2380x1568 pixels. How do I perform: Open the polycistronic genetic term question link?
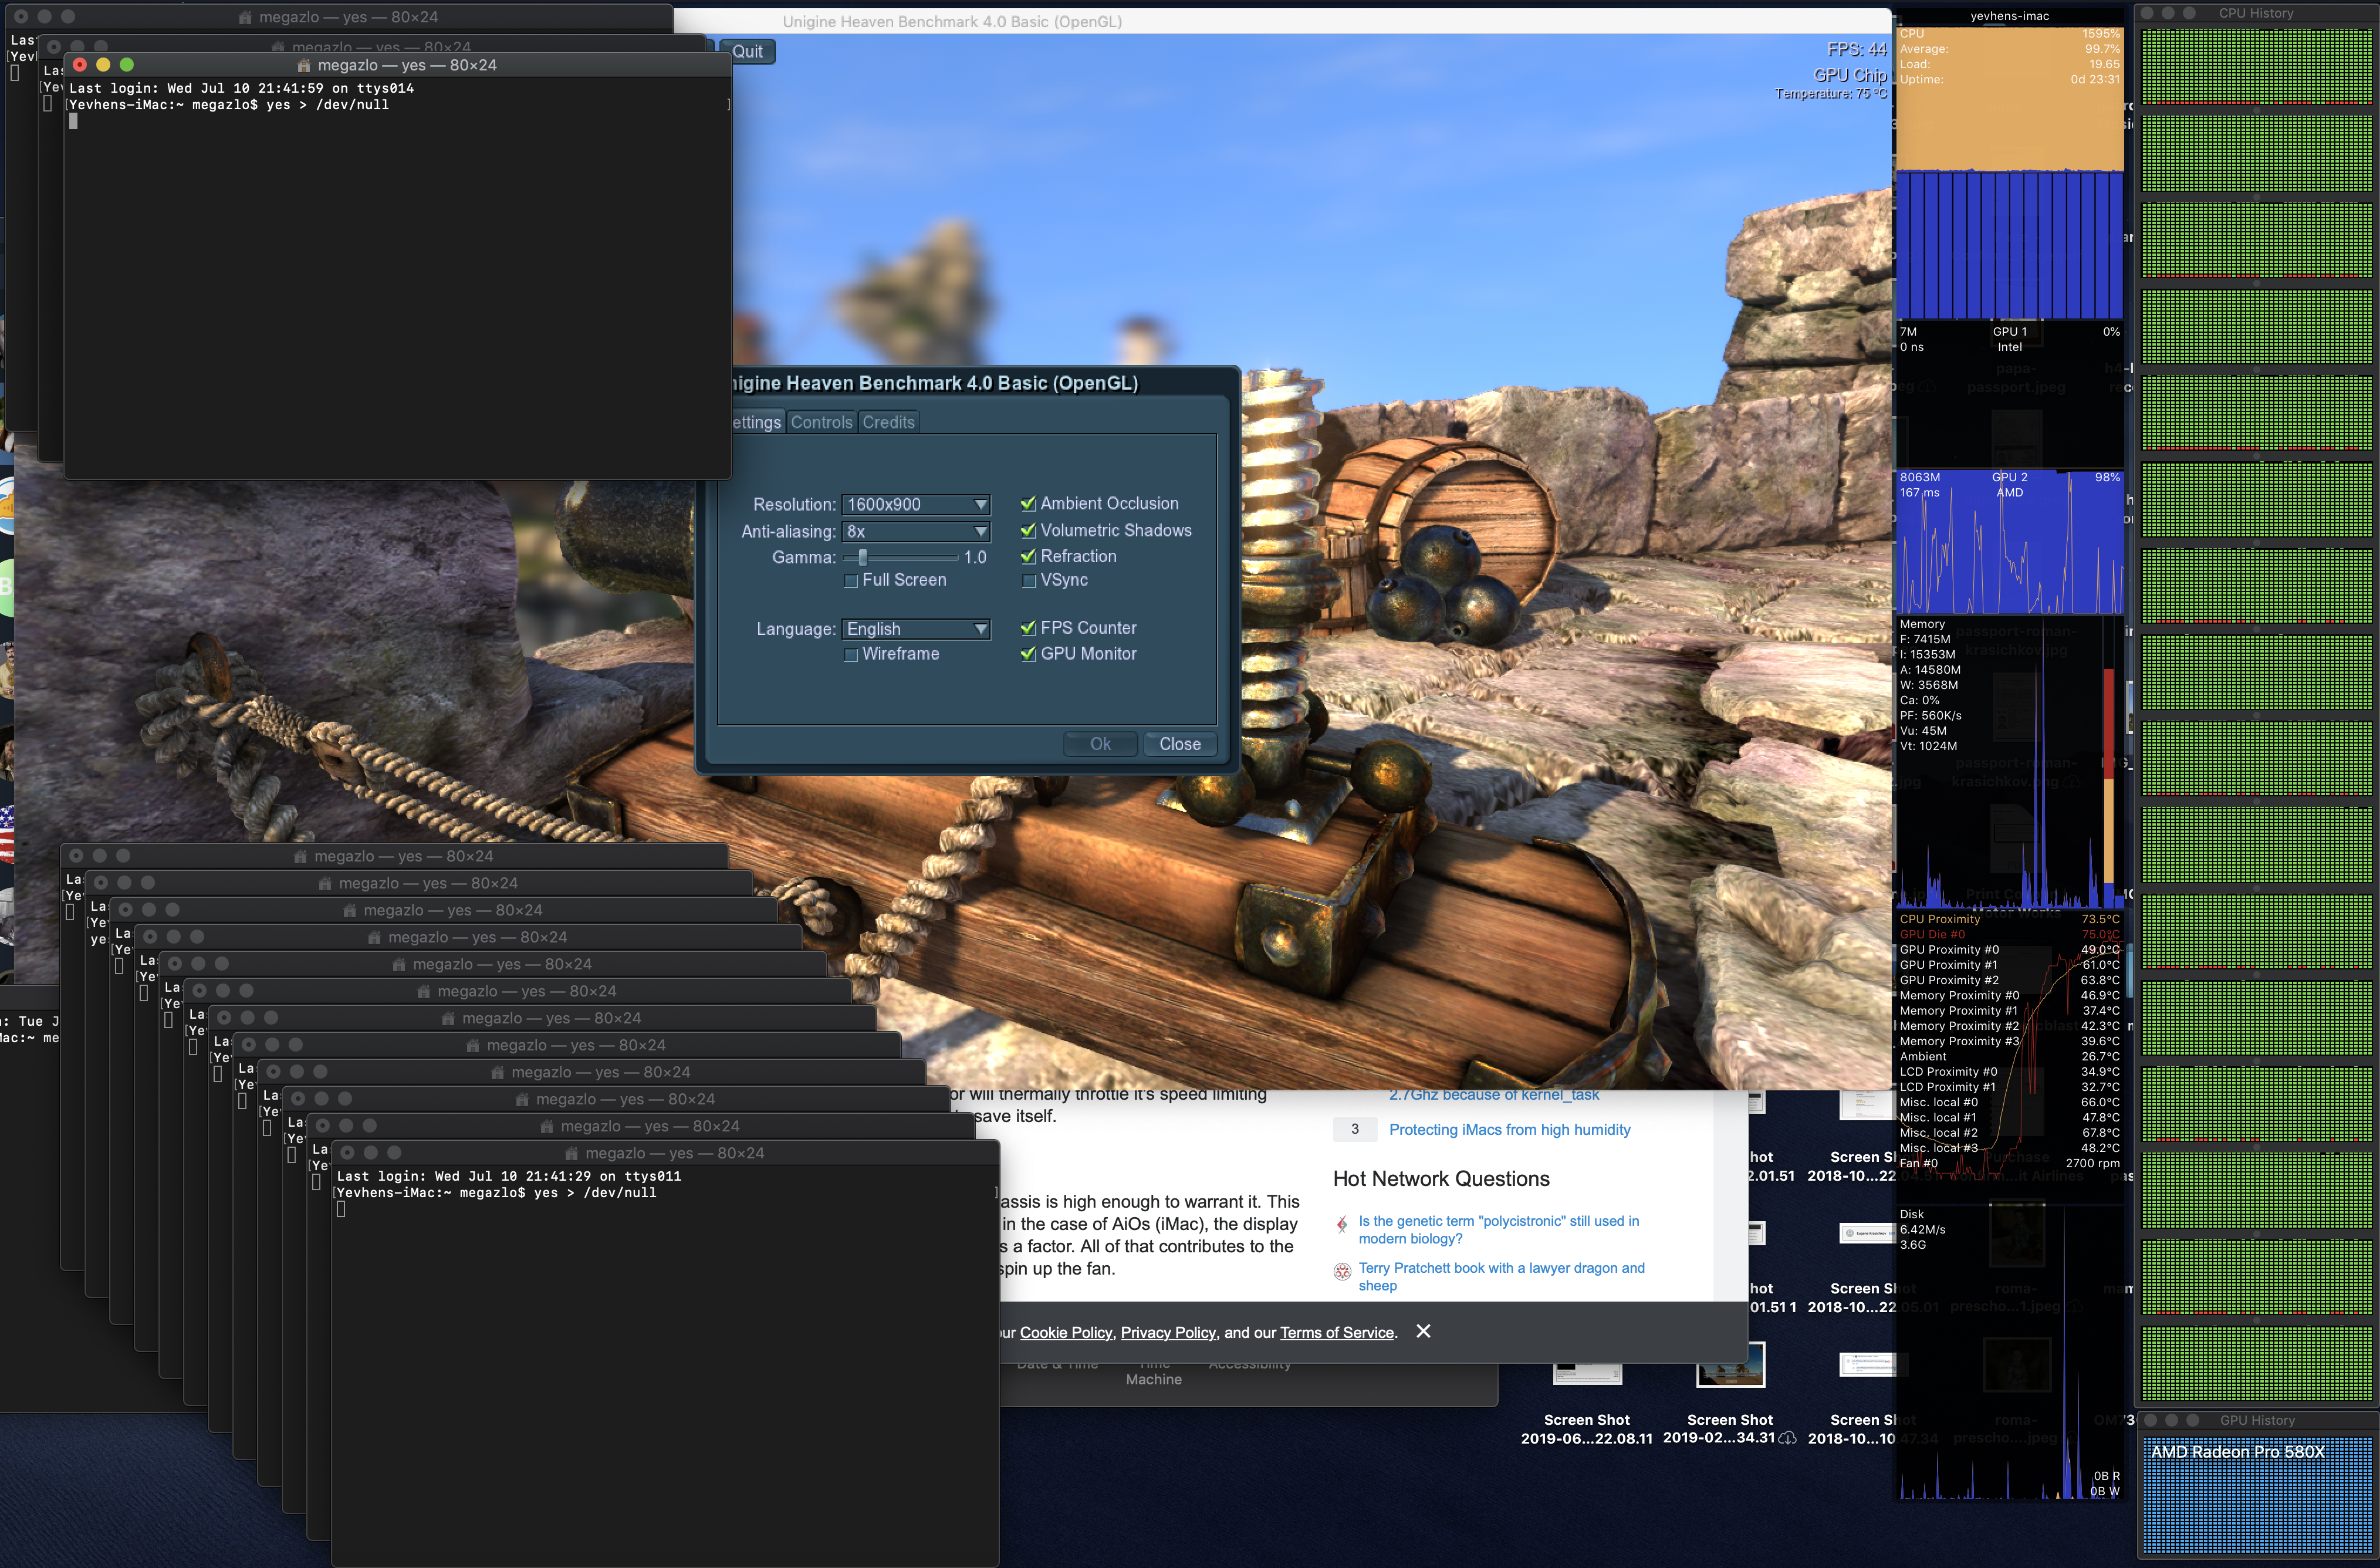1498,1229
